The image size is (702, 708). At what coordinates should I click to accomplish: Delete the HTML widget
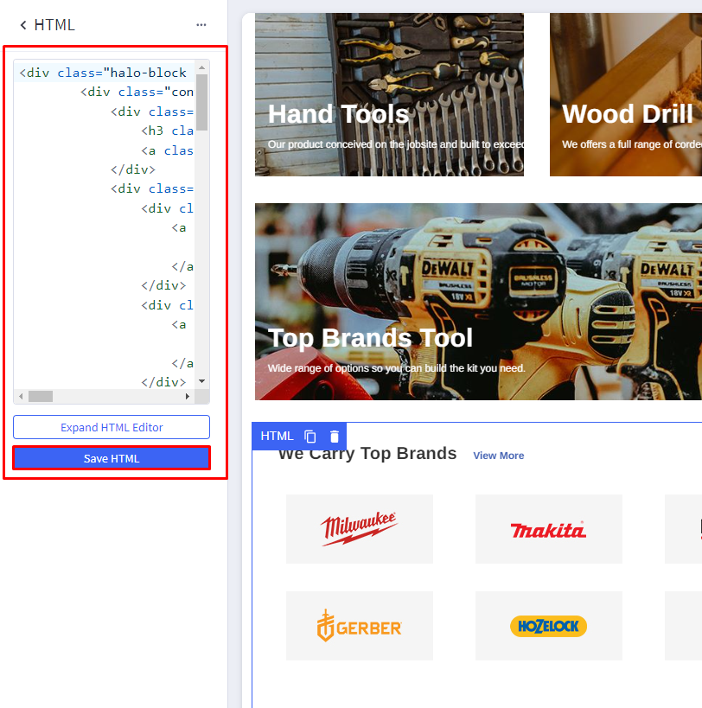coord(334,437)
